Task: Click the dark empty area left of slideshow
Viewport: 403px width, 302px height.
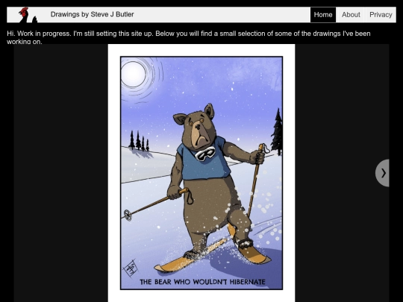Action: pos(61,173)
